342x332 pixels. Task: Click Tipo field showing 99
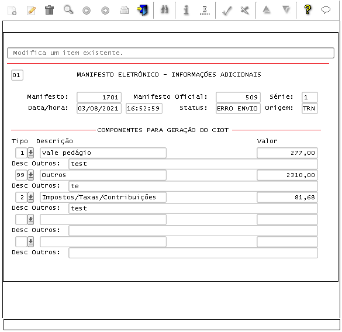22,175
